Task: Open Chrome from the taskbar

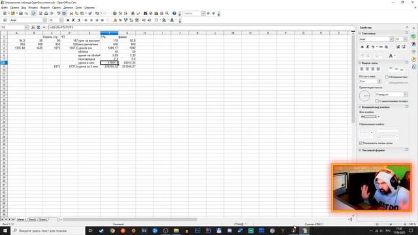Action: (112, 230)
